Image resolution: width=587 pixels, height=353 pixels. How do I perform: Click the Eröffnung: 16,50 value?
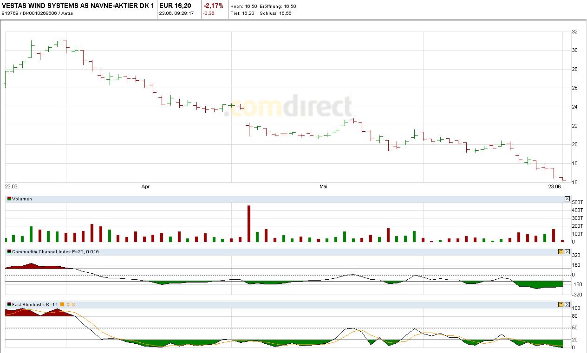[278, 6]
